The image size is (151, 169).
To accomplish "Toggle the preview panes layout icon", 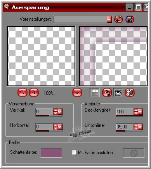I will pos(95,93).
